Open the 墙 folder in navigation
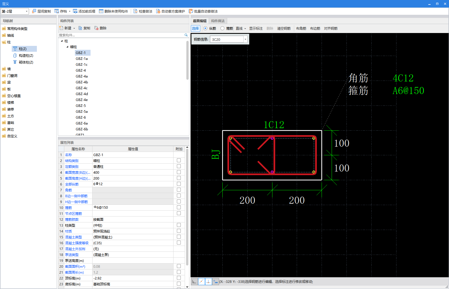The height and width of the screenshot is (289, 449). [4, 69]
